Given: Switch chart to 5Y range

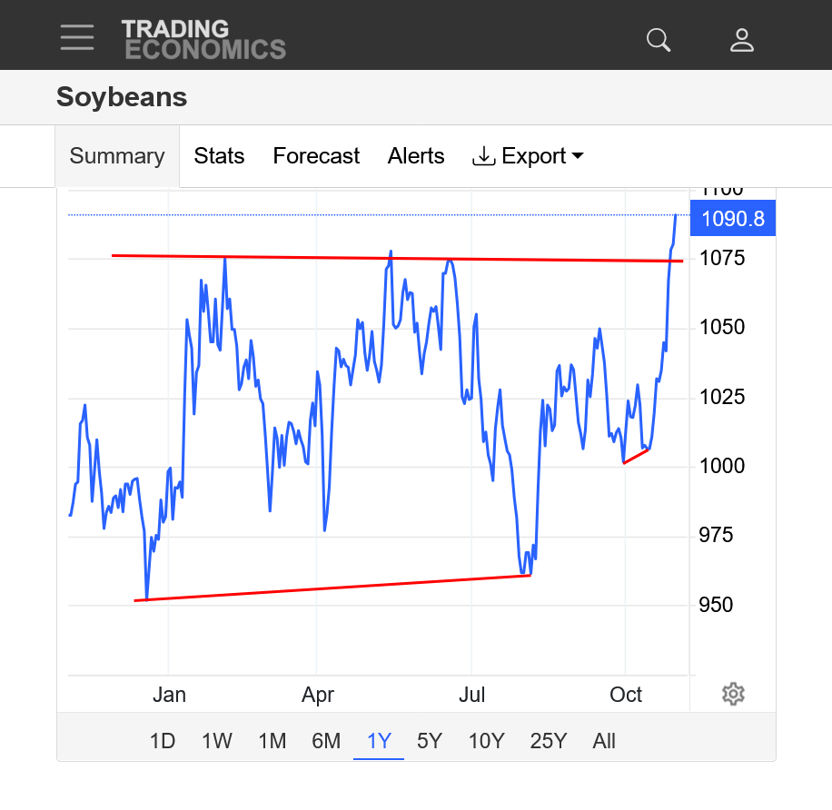Looking at the screenshot, I should [429, 741].
